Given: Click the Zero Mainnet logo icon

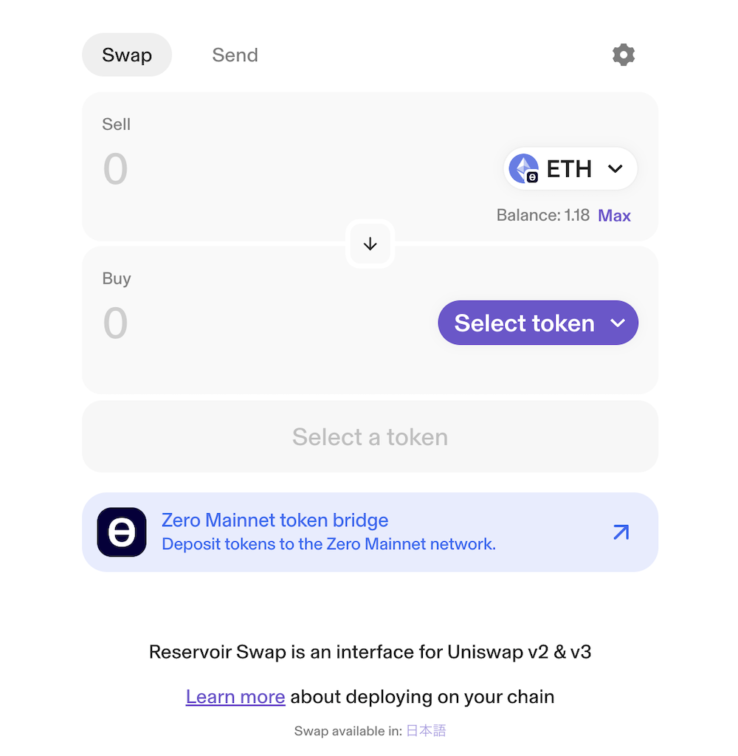Looking at the screenshot, I should point(122,532).
